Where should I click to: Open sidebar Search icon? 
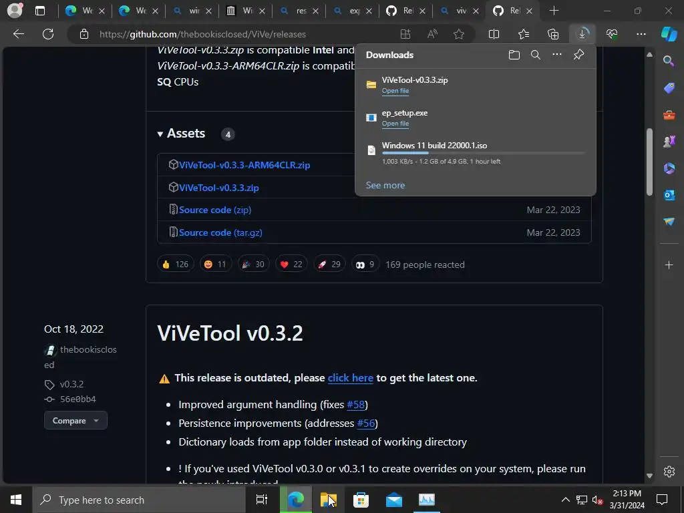point(669,61)
